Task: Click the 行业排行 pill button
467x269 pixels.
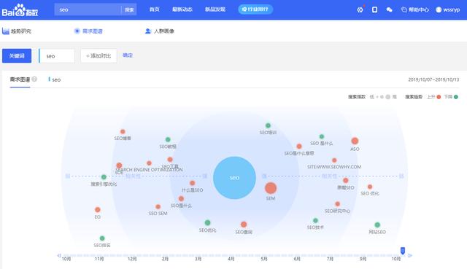Action: (x=255, y=9)
